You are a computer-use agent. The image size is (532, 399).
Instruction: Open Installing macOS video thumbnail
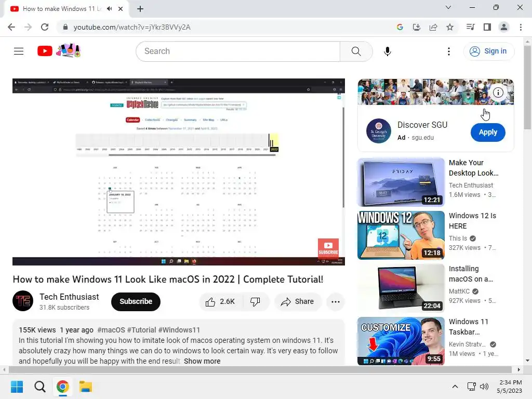point(401,288)
